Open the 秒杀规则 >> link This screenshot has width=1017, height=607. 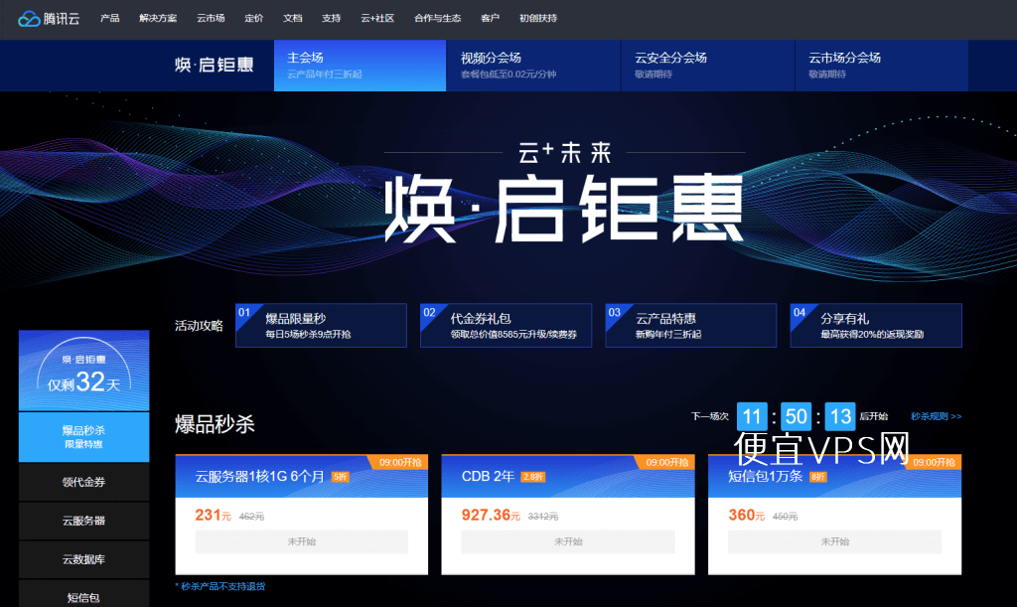tap(936, 416)
